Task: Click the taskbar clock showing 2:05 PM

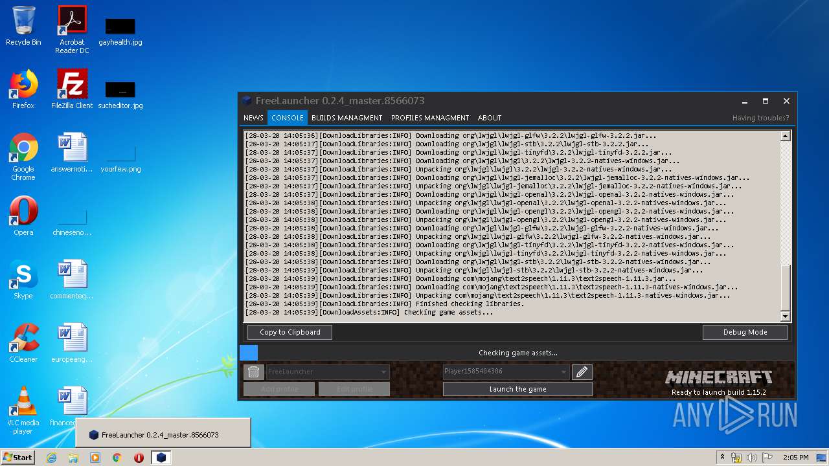Action: [795, 458]
